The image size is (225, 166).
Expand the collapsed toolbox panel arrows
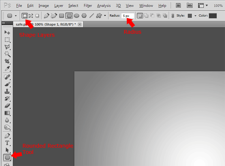tap(4, 23)
